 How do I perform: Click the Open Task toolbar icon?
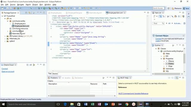tap(65, 8)
